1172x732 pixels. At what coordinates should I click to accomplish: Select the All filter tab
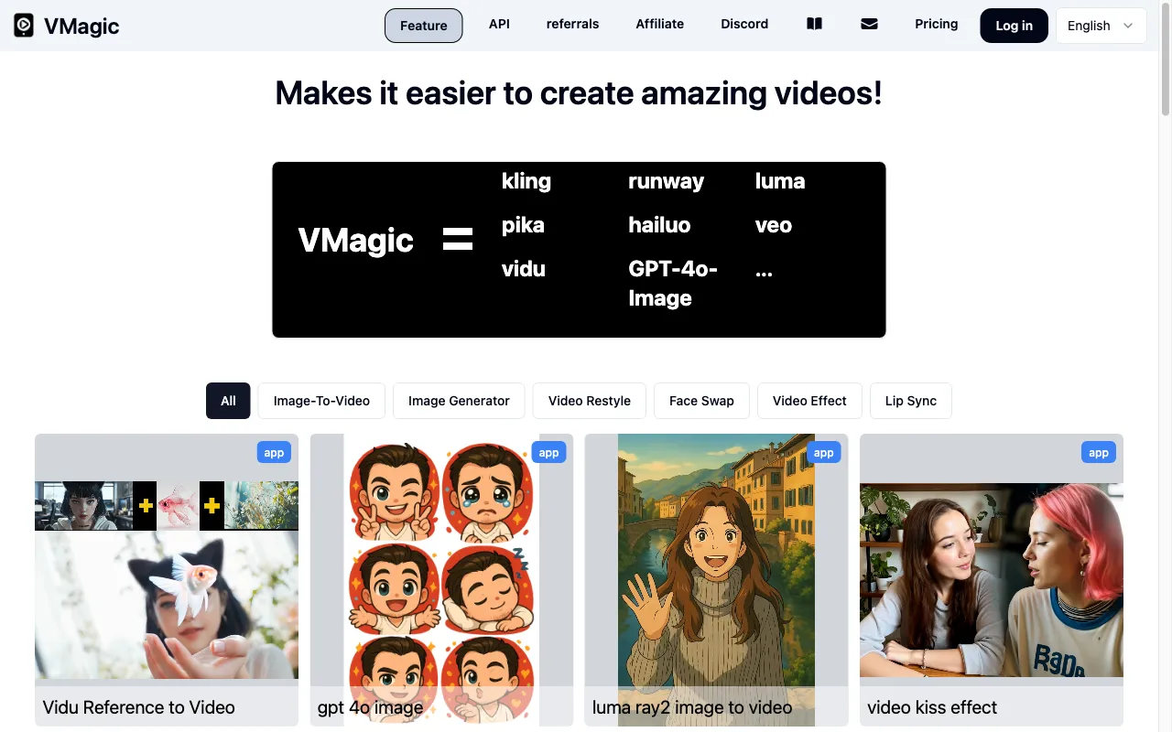228,401
